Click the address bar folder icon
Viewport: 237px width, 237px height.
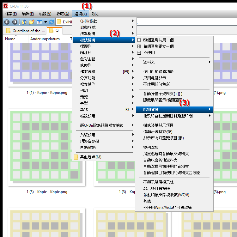[59, 22]
